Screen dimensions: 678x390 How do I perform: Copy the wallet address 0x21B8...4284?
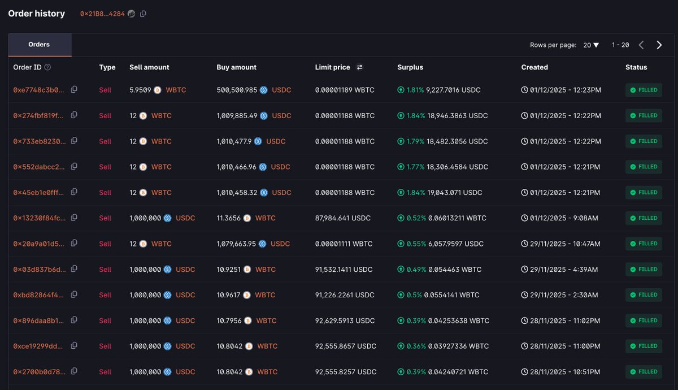143,14
